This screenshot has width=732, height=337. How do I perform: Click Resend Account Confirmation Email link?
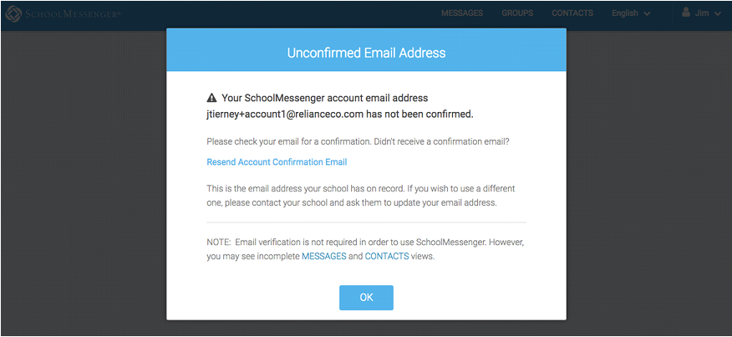(x=277, y=162)
